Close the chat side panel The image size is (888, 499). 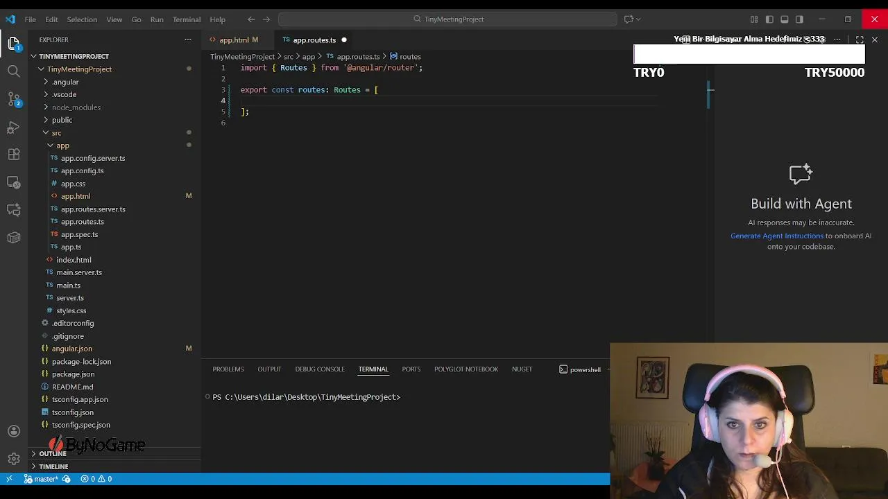(875, 40)
